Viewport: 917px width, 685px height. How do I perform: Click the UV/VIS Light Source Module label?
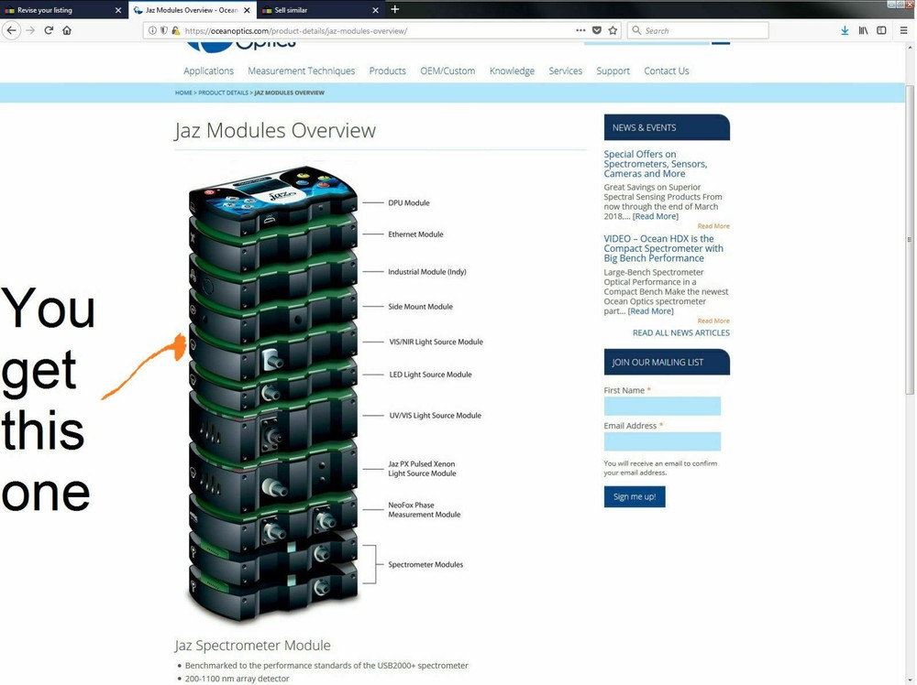[x=435, y=415]
